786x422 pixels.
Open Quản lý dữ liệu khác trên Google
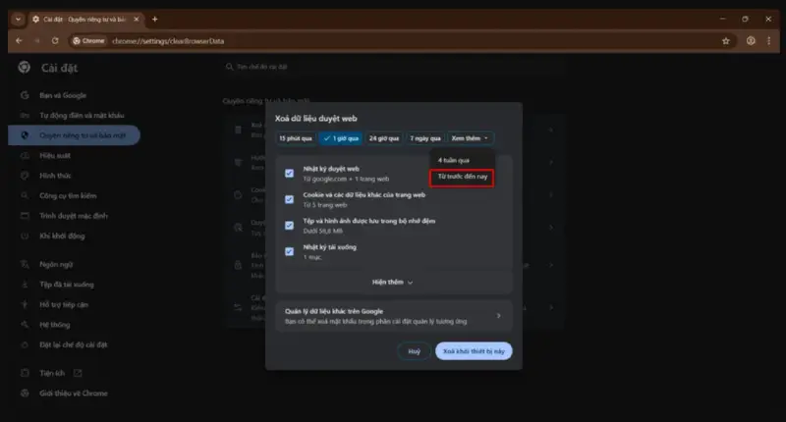tap(394, 316)
